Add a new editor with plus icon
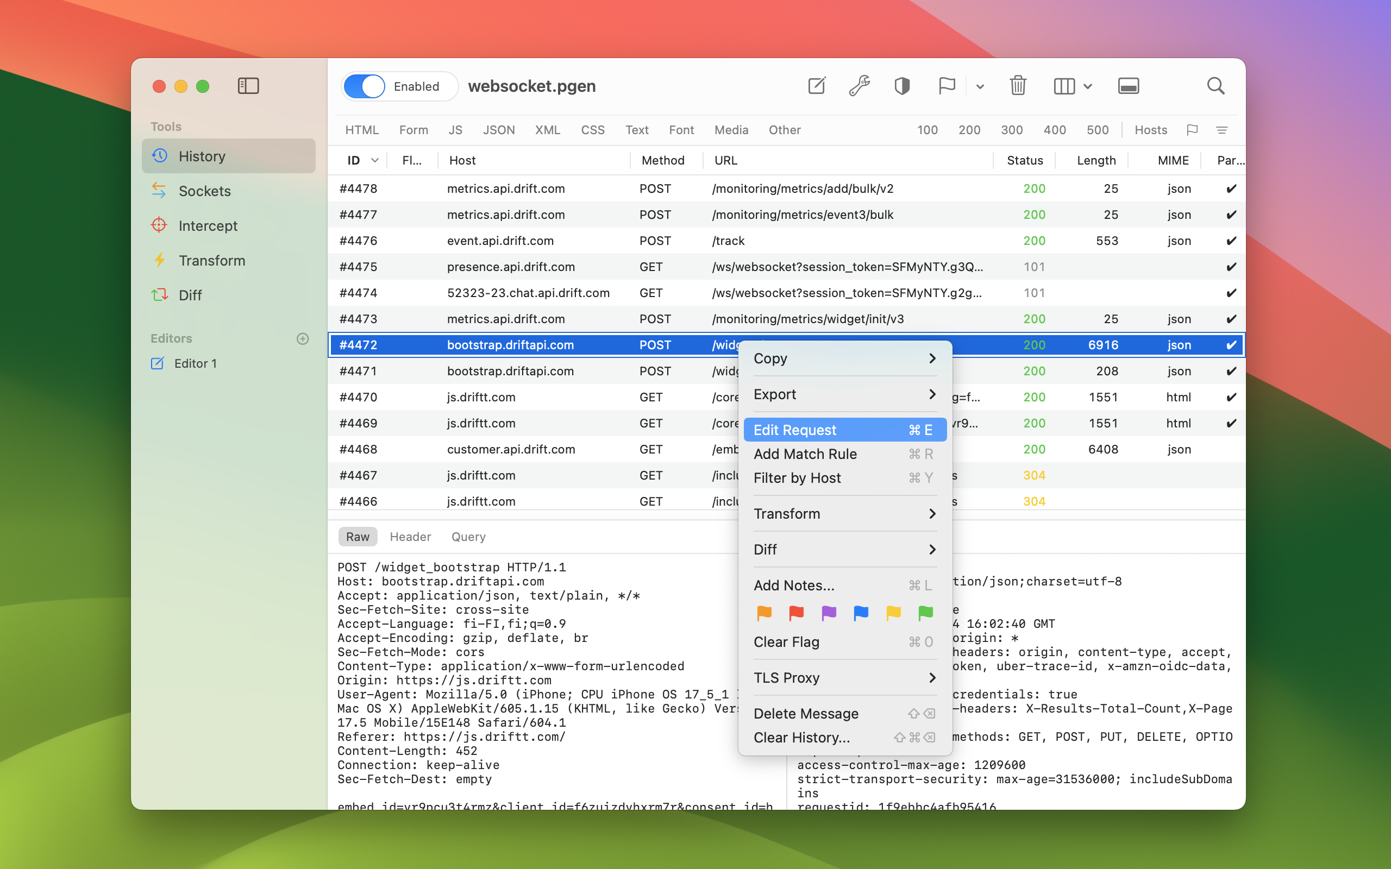1391x869 pixels. [303, 338]
